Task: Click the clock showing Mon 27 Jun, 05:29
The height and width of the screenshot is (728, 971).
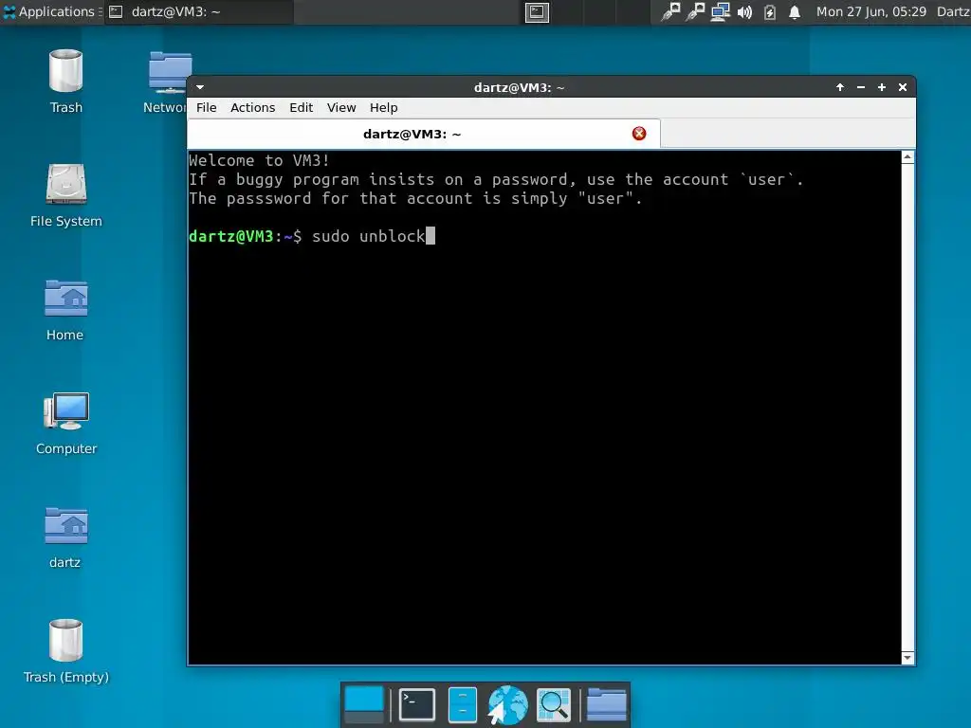Action: (870, 11)
